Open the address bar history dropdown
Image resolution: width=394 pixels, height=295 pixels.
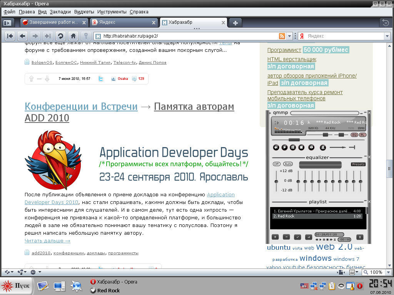[x=289, y=36]
